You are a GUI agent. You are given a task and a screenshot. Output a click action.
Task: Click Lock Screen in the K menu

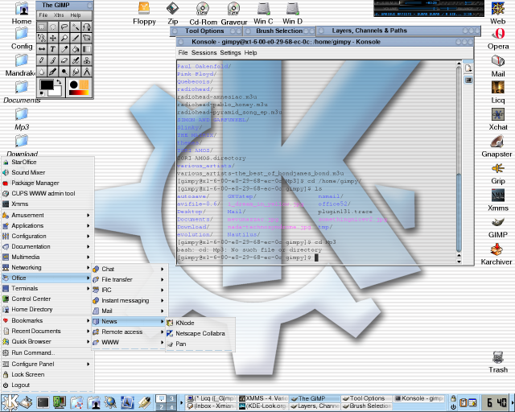point(47,374)
